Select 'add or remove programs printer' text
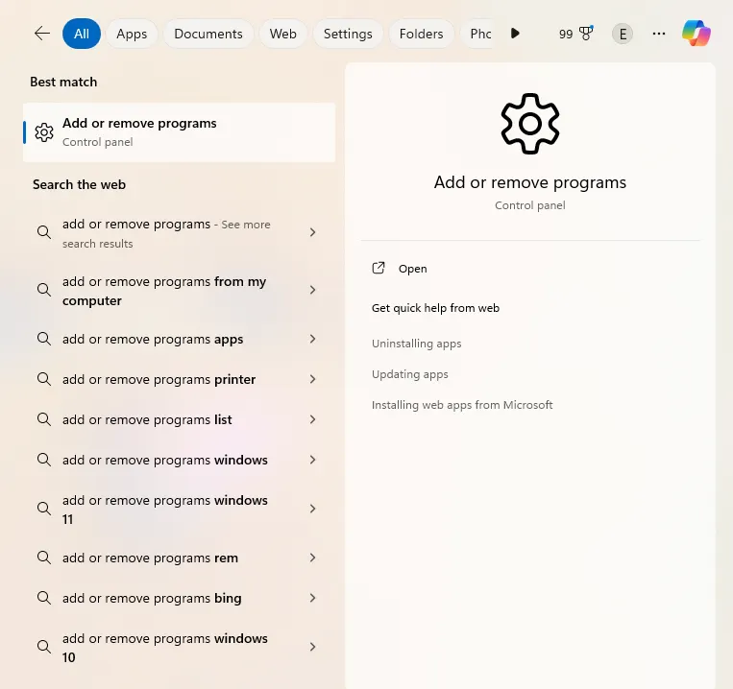 (x=159, y=379)
